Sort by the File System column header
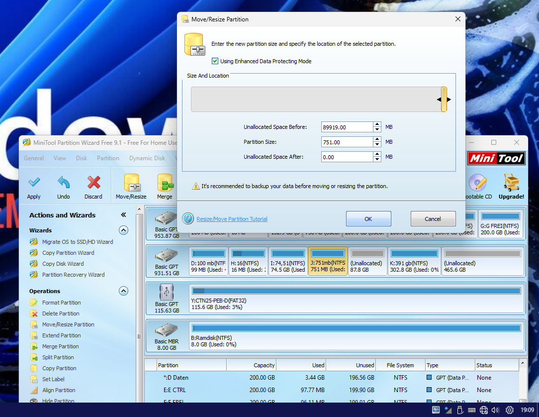 coord(400,365)
